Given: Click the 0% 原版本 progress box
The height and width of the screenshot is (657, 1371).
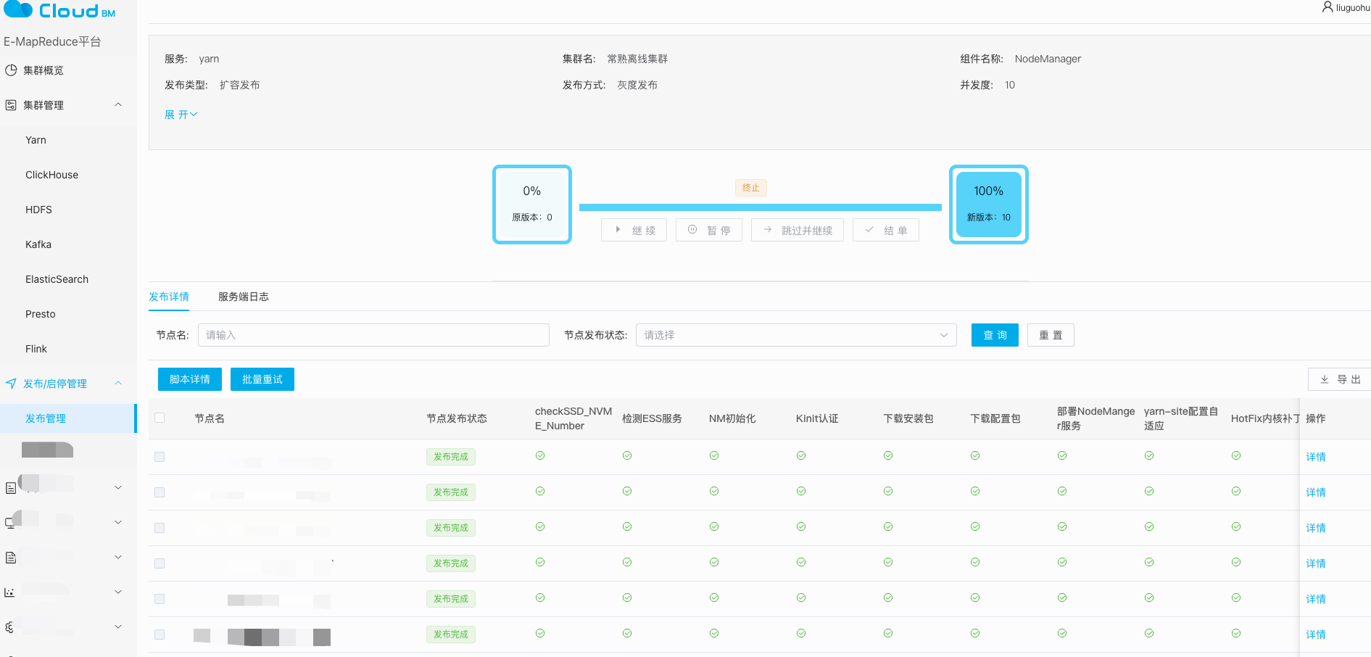Looking at the screenshot, I should [532, 204].
